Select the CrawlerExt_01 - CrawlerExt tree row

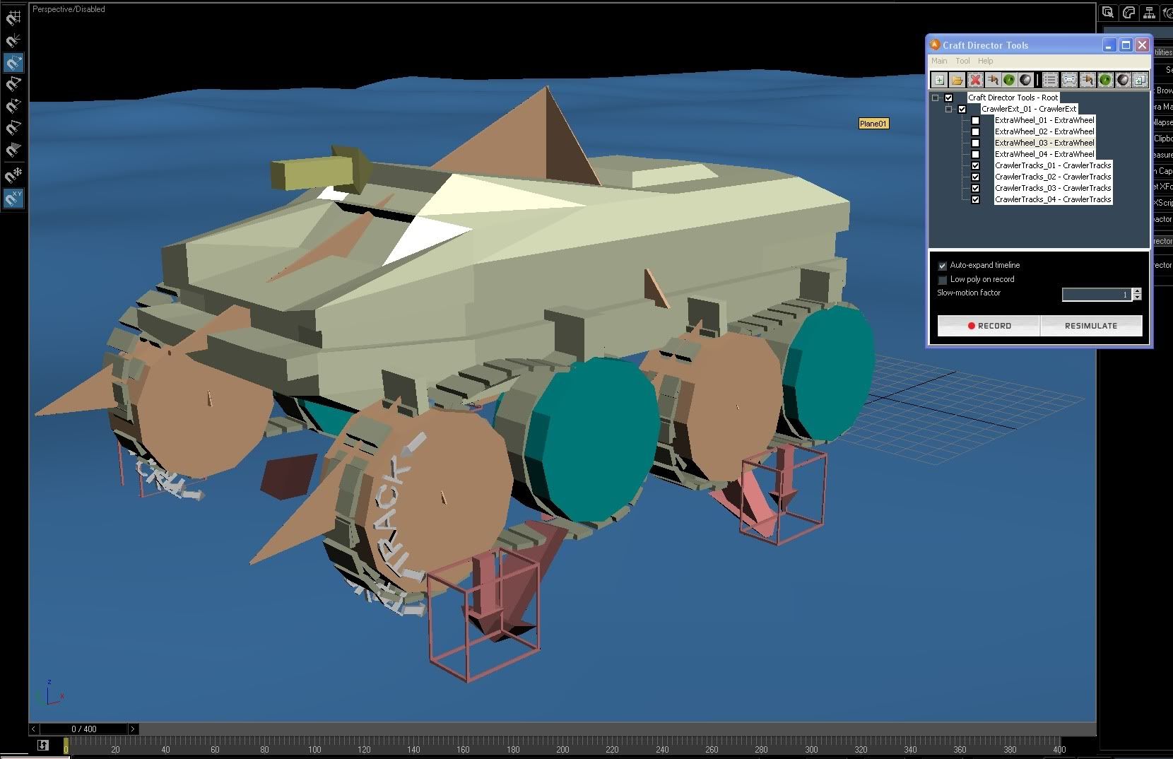1029,109
